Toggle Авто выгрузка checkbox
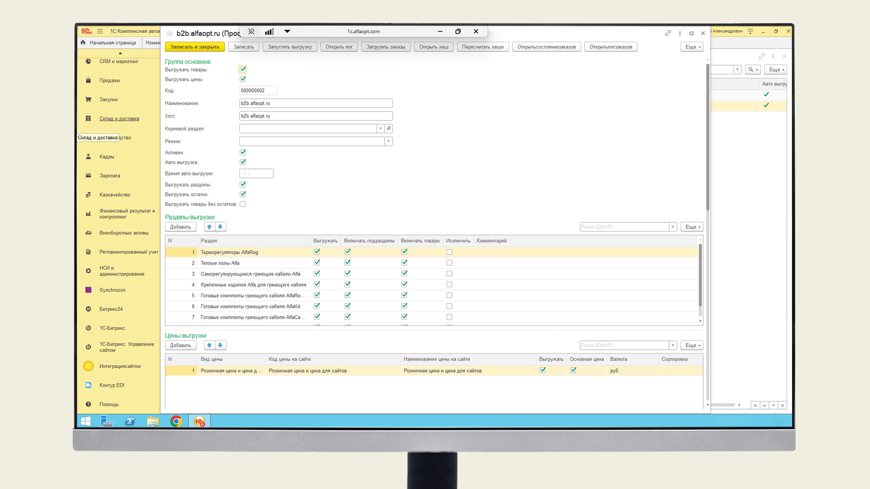870x489 pixels. tap(243, 162)
